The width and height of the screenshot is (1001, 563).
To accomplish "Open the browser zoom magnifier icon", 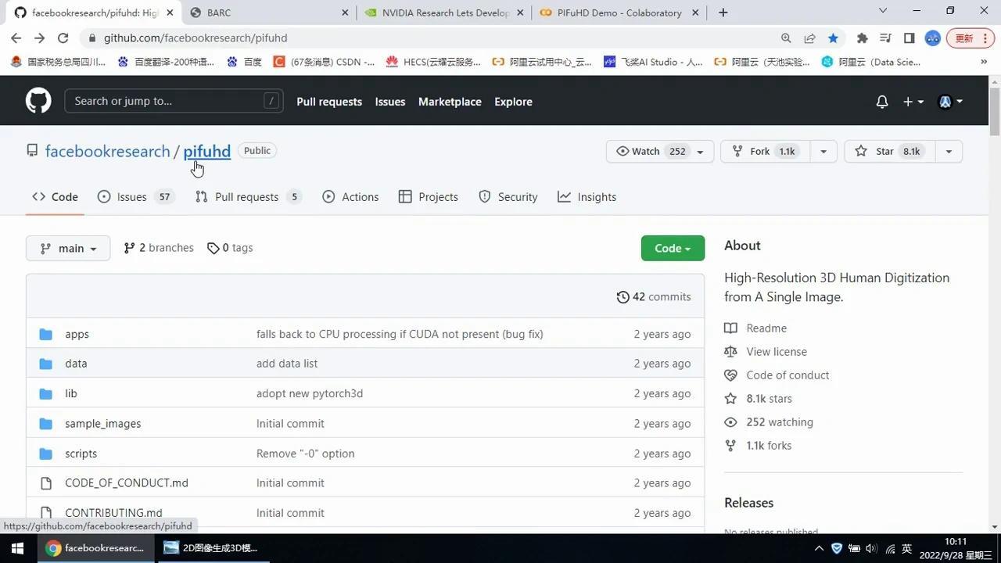I will [786, 38].
